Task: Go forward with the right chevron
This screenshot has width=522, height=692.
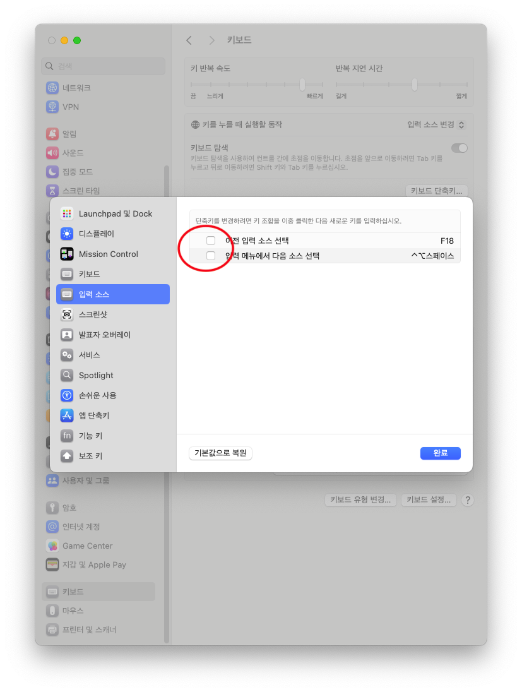Action: [212, 40]
